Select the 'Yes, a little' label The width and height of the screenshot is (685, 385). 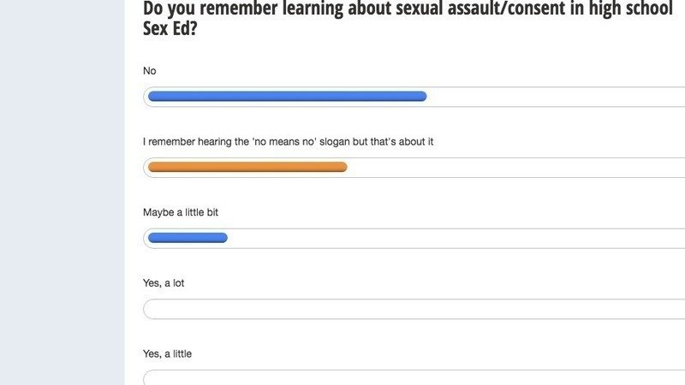click(167, 353)
